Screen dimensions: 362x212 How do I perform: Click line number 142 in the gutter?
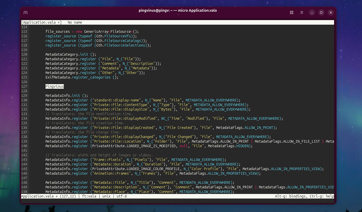click(24, 155)
